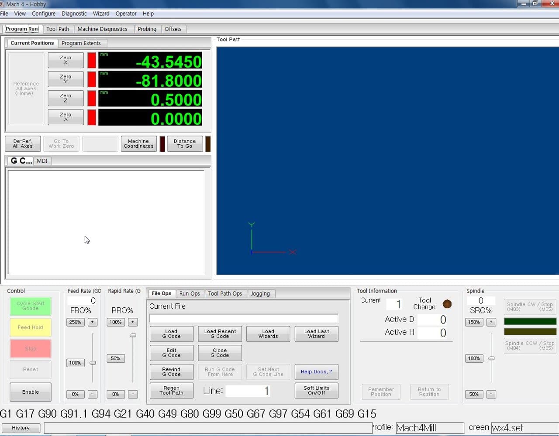The height and width of the screenshot is (436, 559).
Task: Click the red LED beside the X axis DRO
Action: [x=92, y=61]
